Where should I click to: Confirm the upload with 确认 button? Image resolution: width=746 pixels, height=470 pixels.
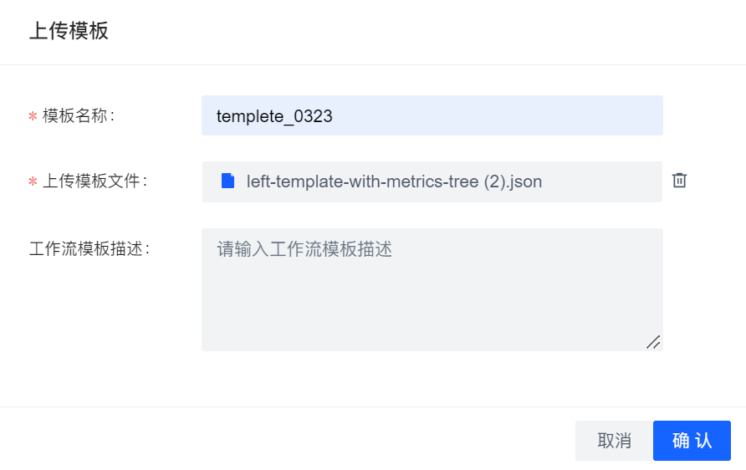(692, 441)
